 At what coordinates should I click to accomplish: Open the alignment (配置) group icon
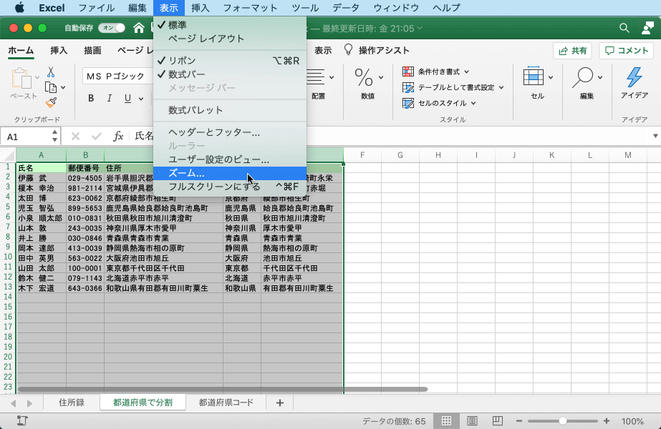point(315,77)
